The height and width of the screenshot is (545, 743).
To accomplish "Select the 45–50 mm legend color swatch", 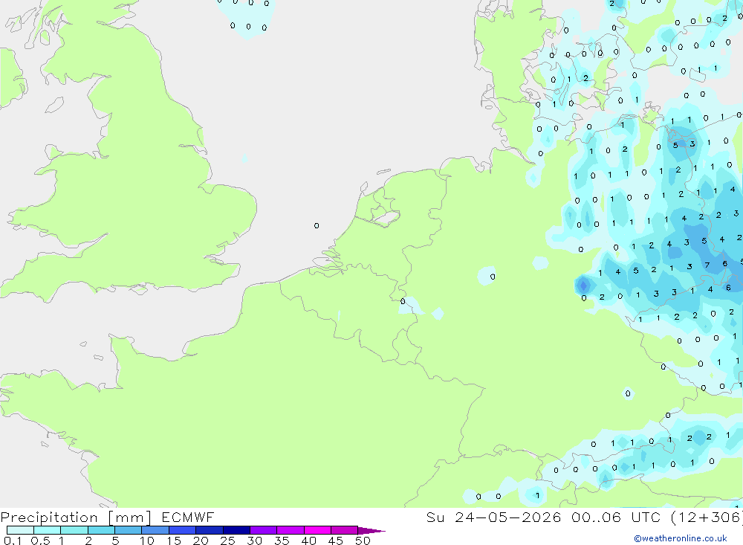I will coord(345,530).
